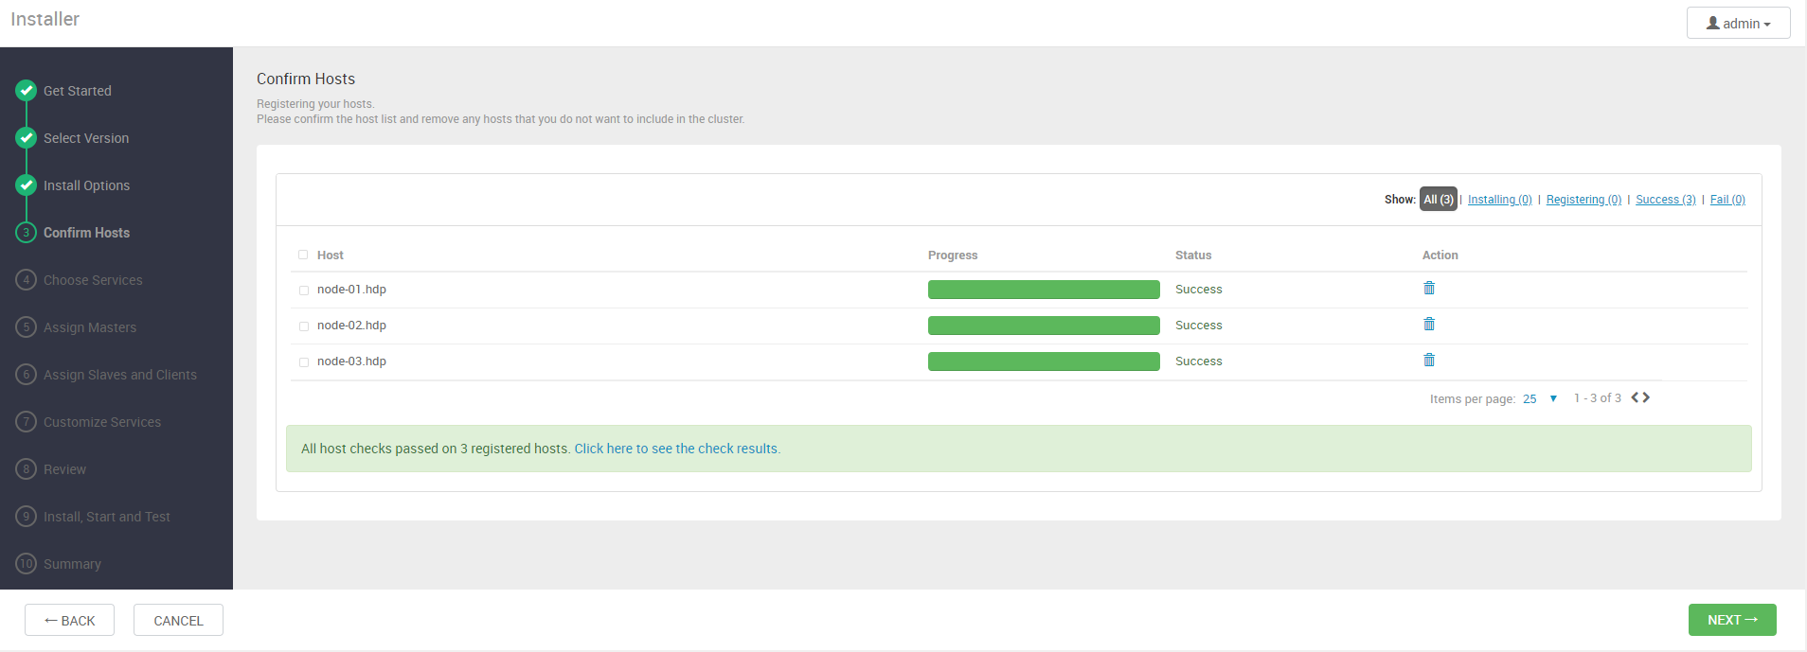This screenshot has width=1807, height=652.
Task: Click the step 8 circle icon
Action: pyautogui.click(x=26, y=469)
